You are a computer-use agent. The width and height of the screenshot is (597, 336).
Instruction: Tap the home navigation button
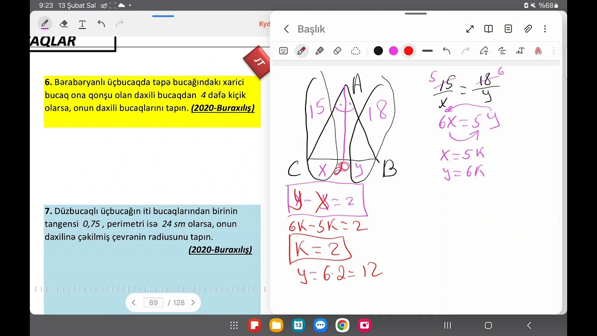point(488,325)
